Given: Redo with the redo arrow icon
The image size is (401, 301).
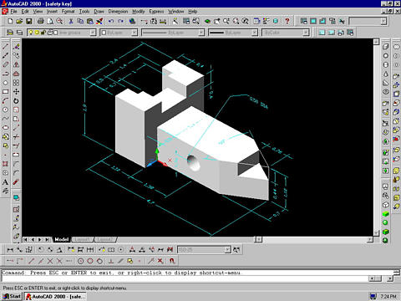Looking at the screenshot, I should [120, 21].
